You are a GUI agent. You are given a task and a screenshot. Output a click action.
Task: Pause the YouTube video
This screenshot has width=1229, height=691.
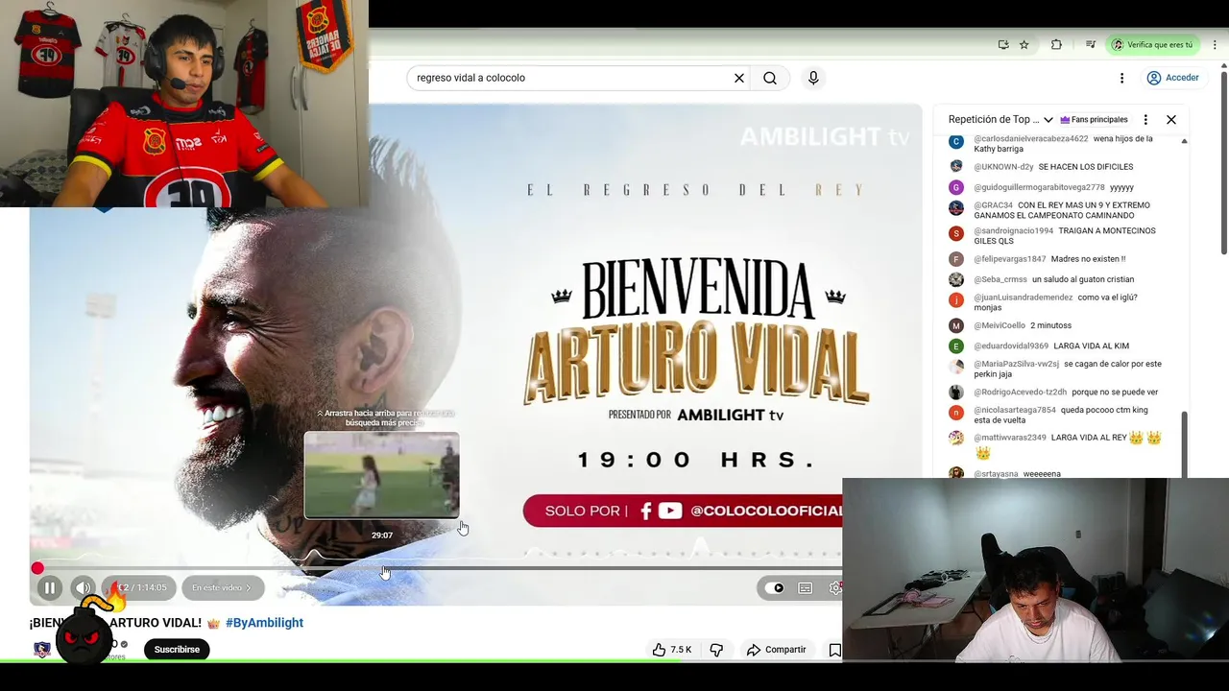pyautogui.click(x=50, y=588)
